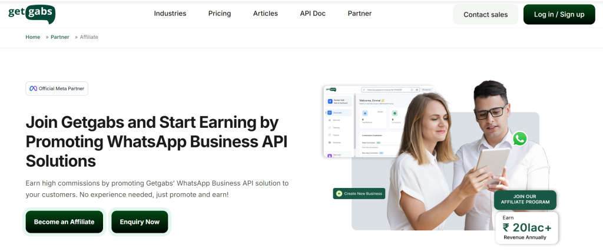603x251 pixels.
Task: Click Log in / Sign up button
Action: point(559,15)
